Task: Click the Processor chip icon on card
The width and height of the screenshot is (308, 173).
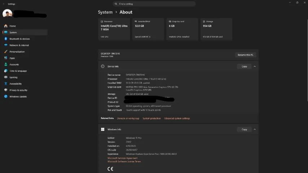Action: [x=102, y=21]
